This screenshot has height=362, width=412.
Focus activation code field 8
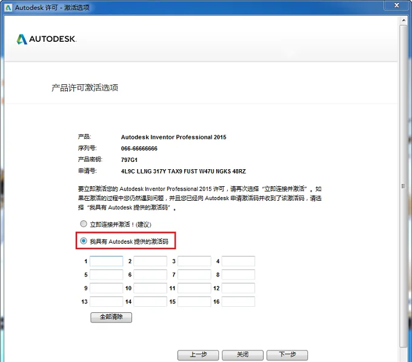coord(238,275)
